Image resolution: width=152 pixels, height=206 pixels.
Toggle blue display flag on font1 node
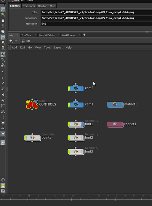coord(82,124)
